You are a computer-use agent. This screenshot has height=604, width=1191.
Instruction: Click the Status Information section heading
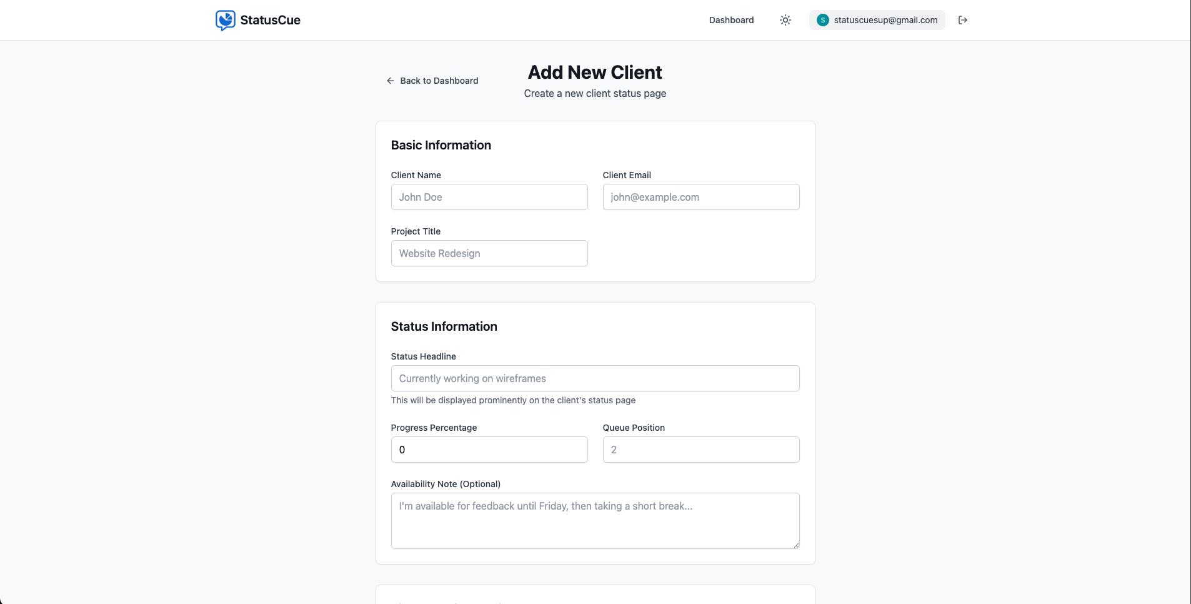point(444,326)
